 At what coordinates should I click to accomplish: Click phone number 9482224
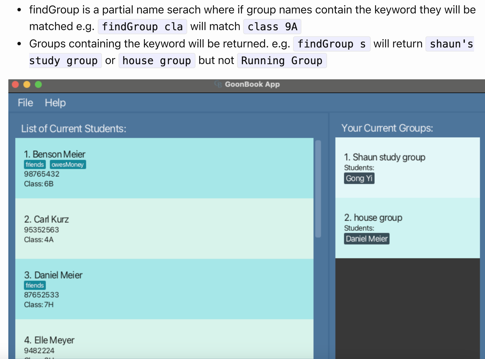pos(39,351)
